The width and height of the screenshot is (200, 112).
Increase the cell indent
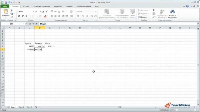(x=67, y=16)
